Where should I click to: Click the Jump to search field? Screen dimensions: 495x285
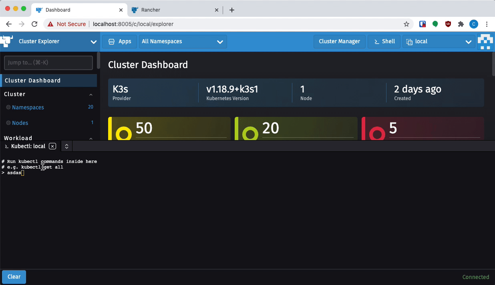(48, 62)
